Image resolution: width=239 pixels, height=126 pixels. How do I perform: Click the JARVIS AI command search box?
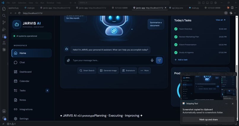tap(124, 3)
